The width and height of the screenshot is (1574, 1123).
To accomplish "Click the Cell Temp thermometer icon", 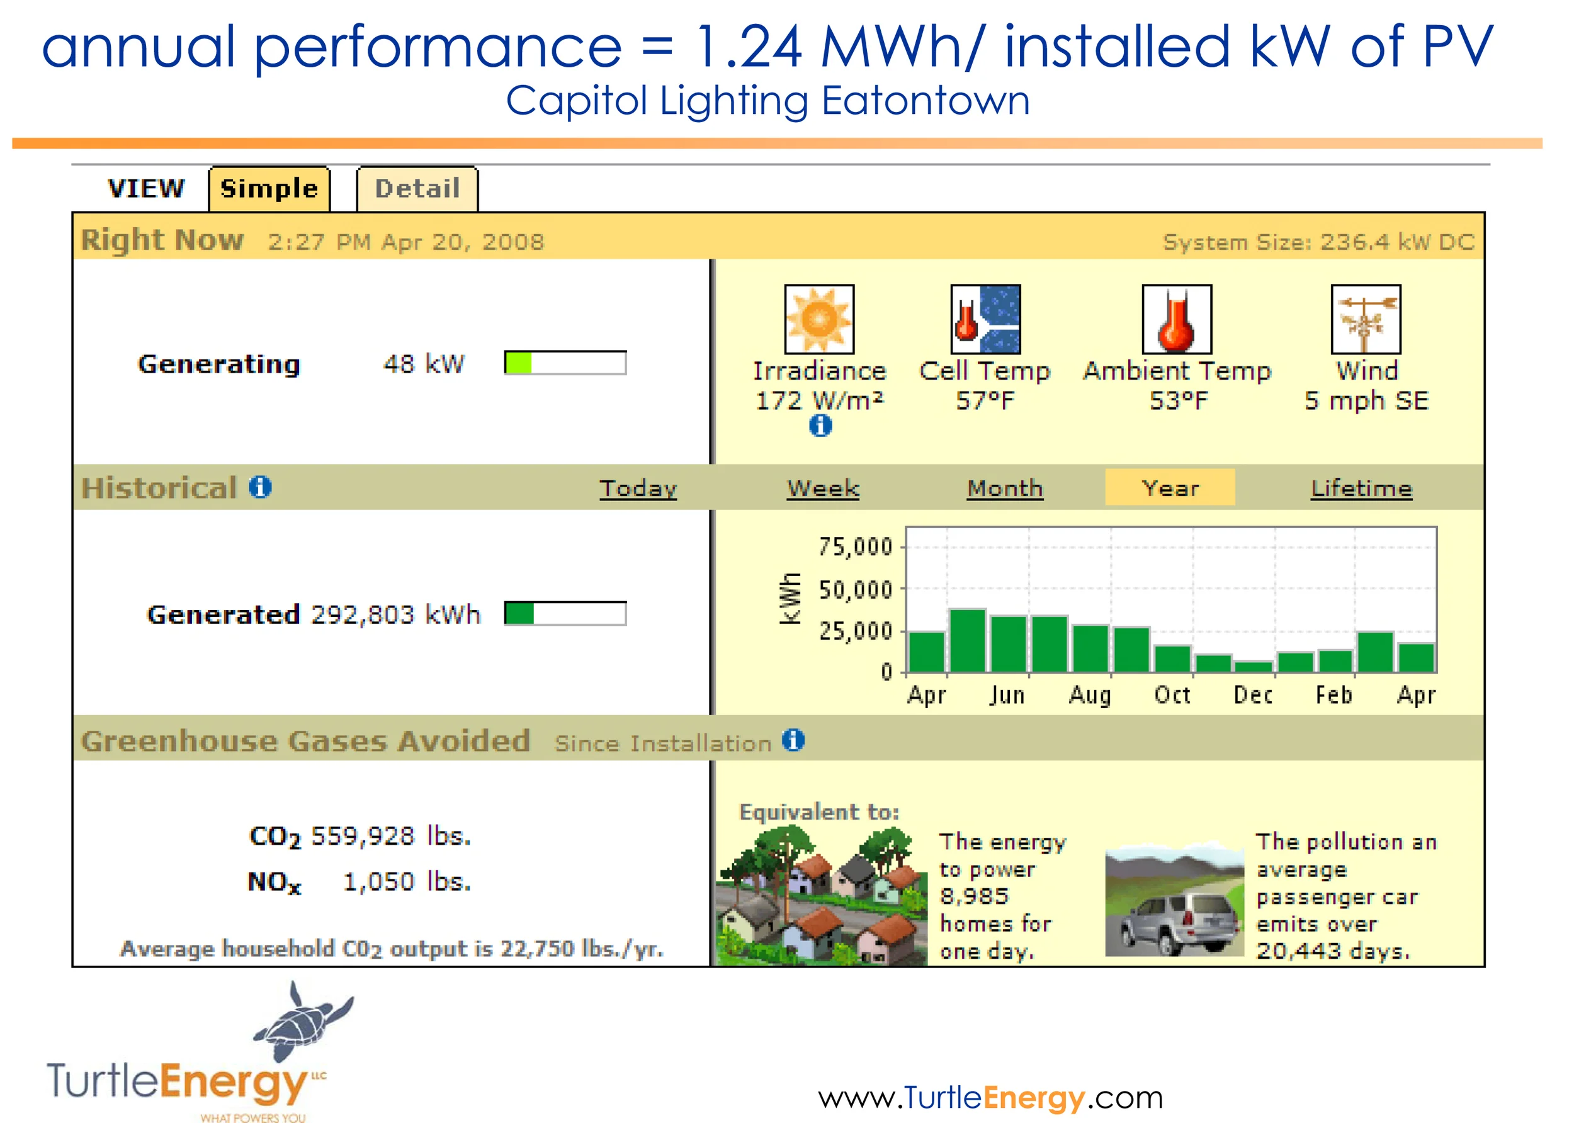I will pos(985,319).
